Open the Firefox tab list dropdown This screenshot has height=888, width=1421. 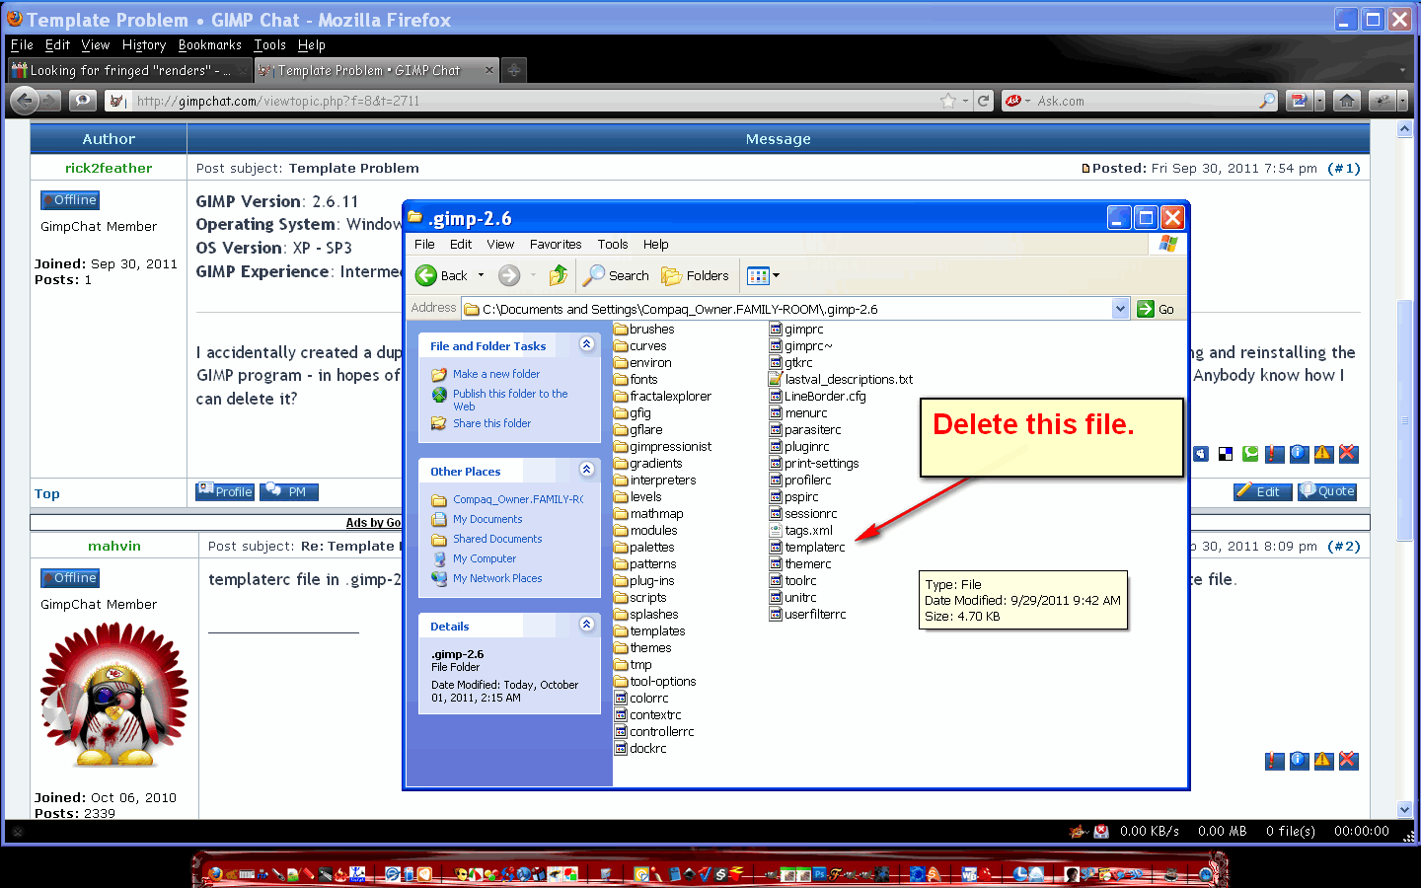pos(1402,70)
